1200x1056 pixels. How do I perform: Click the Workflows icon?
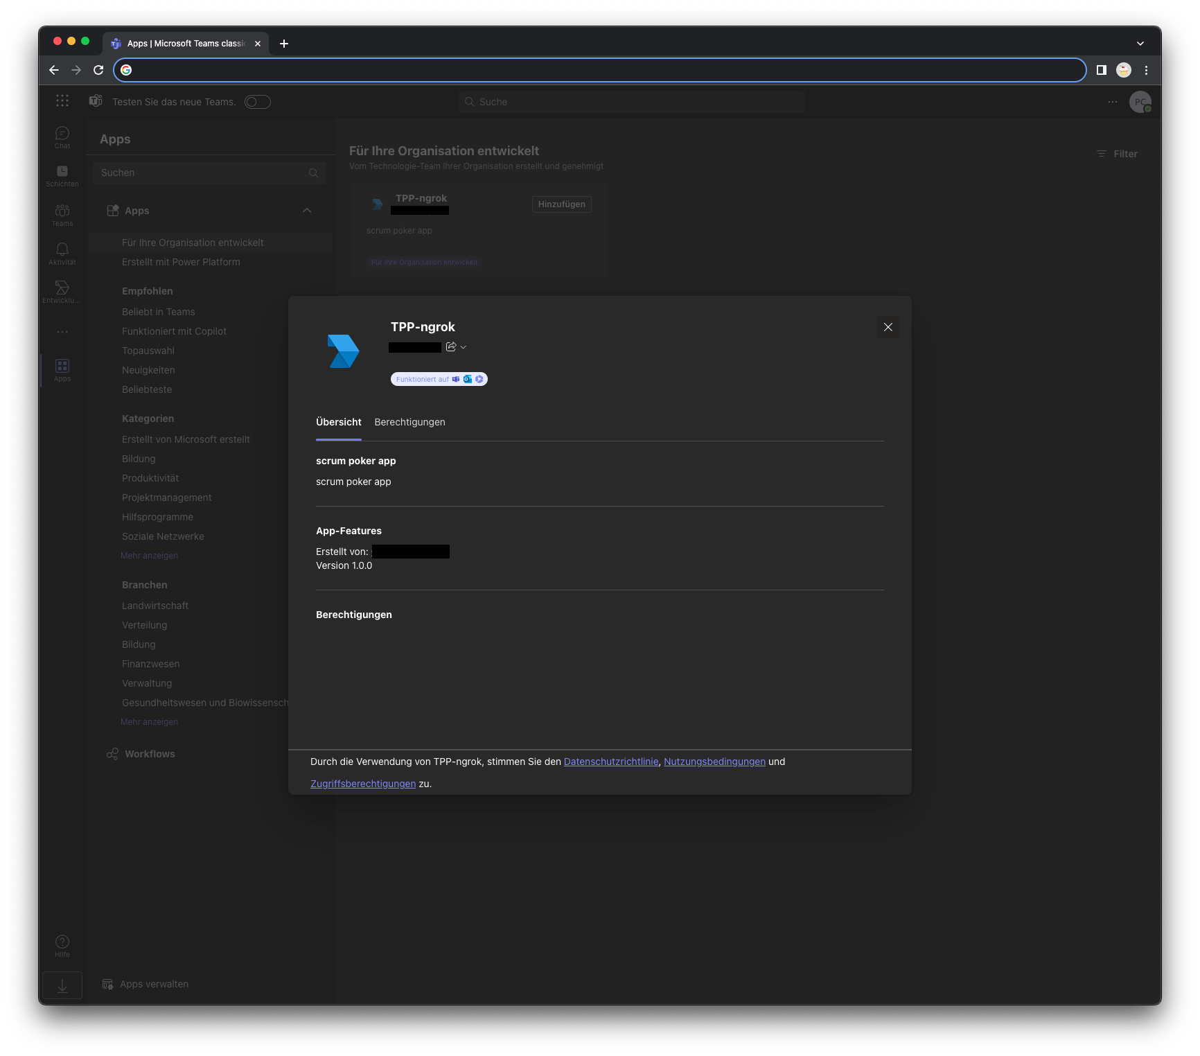pyautogui.click(x=112, y=754)
